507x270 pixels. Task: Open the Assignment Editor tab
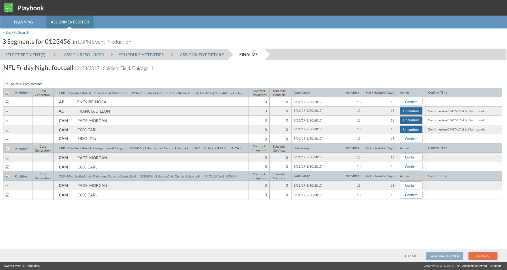coord(70,22)
